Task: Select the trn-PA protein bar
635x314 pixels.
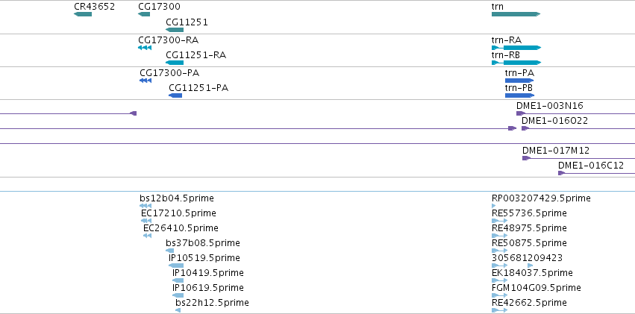Action: (519, 81)
